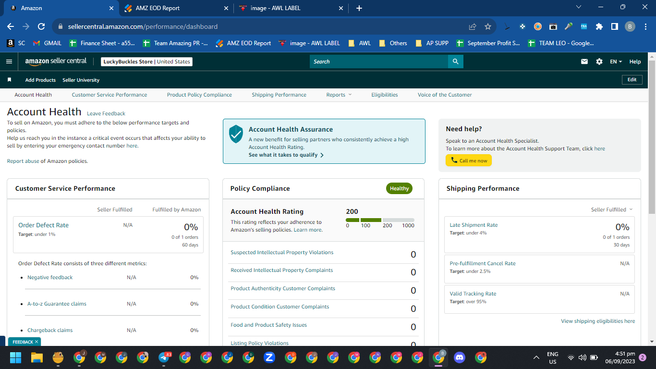This screenshot has height=369, width=656.
Task: Open the Help link in the header
Action: point(635,61)
